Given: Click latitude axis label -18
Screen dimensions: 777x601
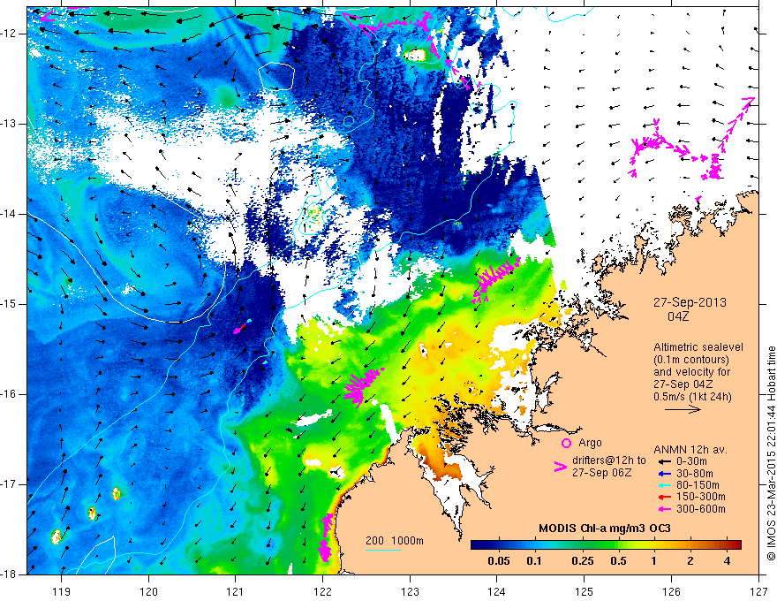Looking at the screenshot, I should coord(9,575).
